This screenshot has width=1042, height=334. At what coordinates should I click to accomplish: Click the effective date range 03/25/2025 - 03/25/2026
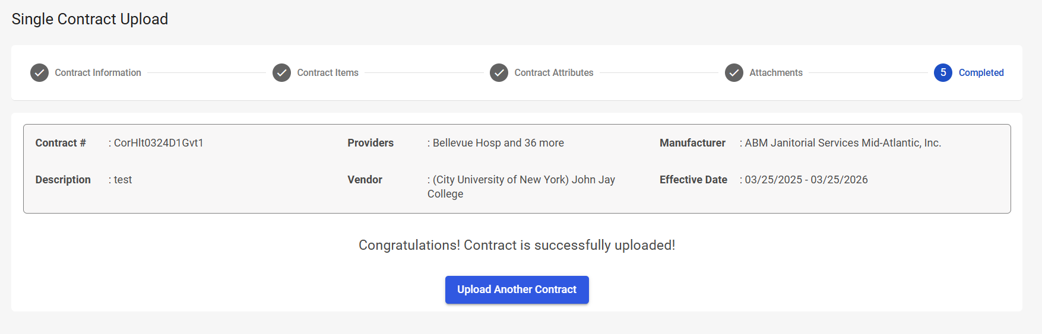(806, 180)
